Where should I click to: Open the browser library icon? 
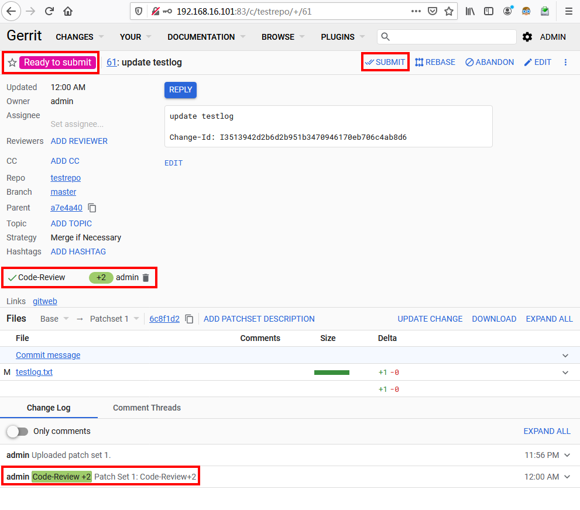470,11
